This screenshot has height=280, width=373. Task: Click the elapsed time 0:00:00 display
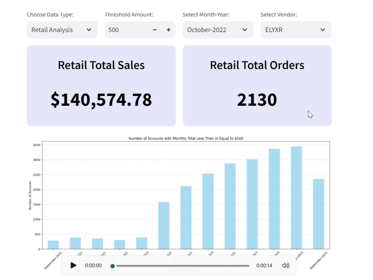click(93, 265)
